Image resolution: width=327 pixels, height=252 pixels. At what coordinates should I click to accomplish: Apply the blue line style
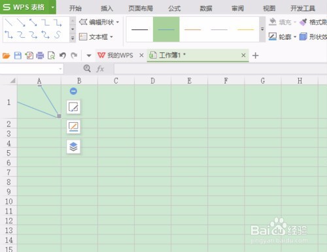tap(166, 29)
